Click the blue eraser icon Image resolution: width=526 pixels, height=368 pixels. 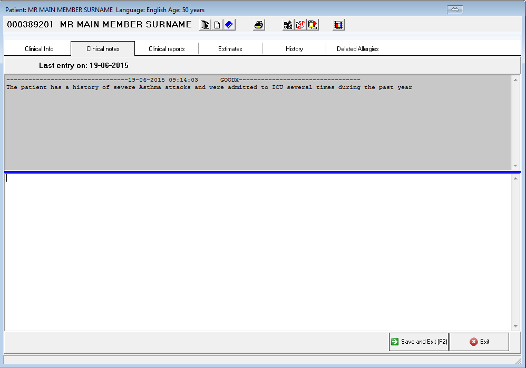[x=229, y=25]
